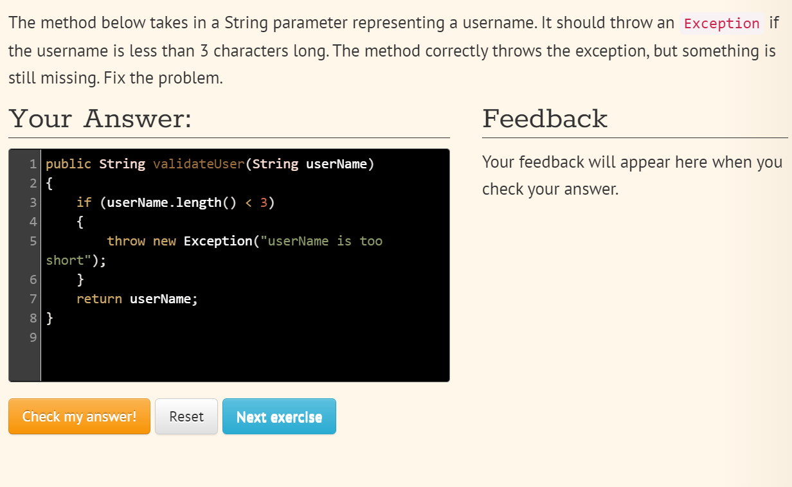The height and width of the screenshot is (487, 792).
Task: Click the return keyword on line 7
Action: [99, 299]
